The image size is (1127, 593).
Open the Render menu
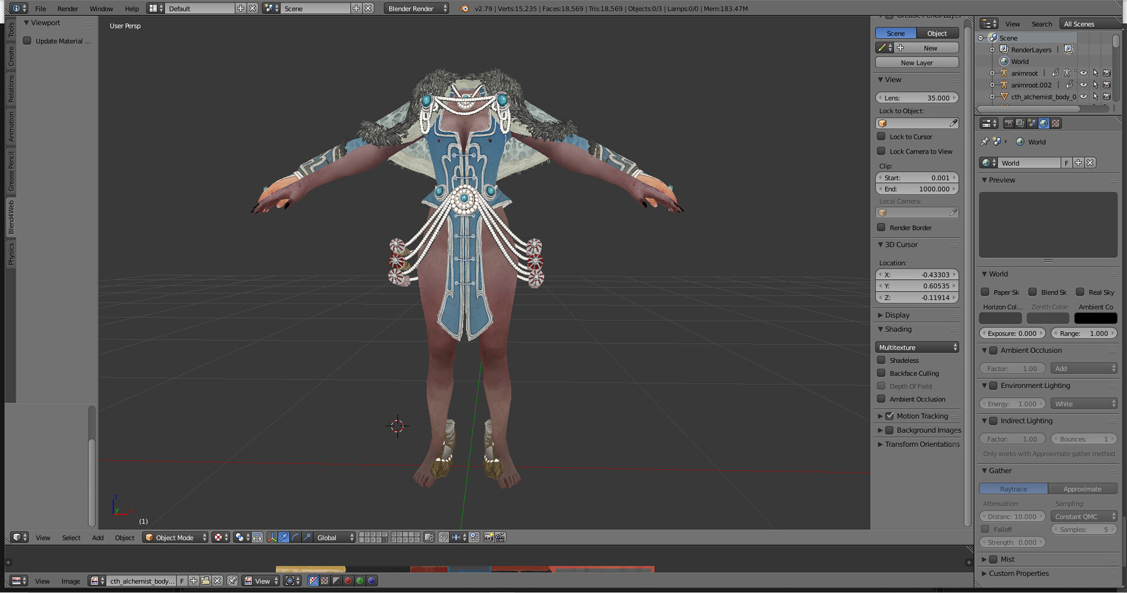pyautogui.click(x=68, y=8)
